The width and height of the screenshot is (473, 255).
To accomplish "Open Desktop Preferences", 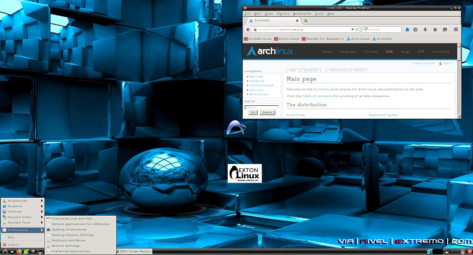I will pos(80,229).
